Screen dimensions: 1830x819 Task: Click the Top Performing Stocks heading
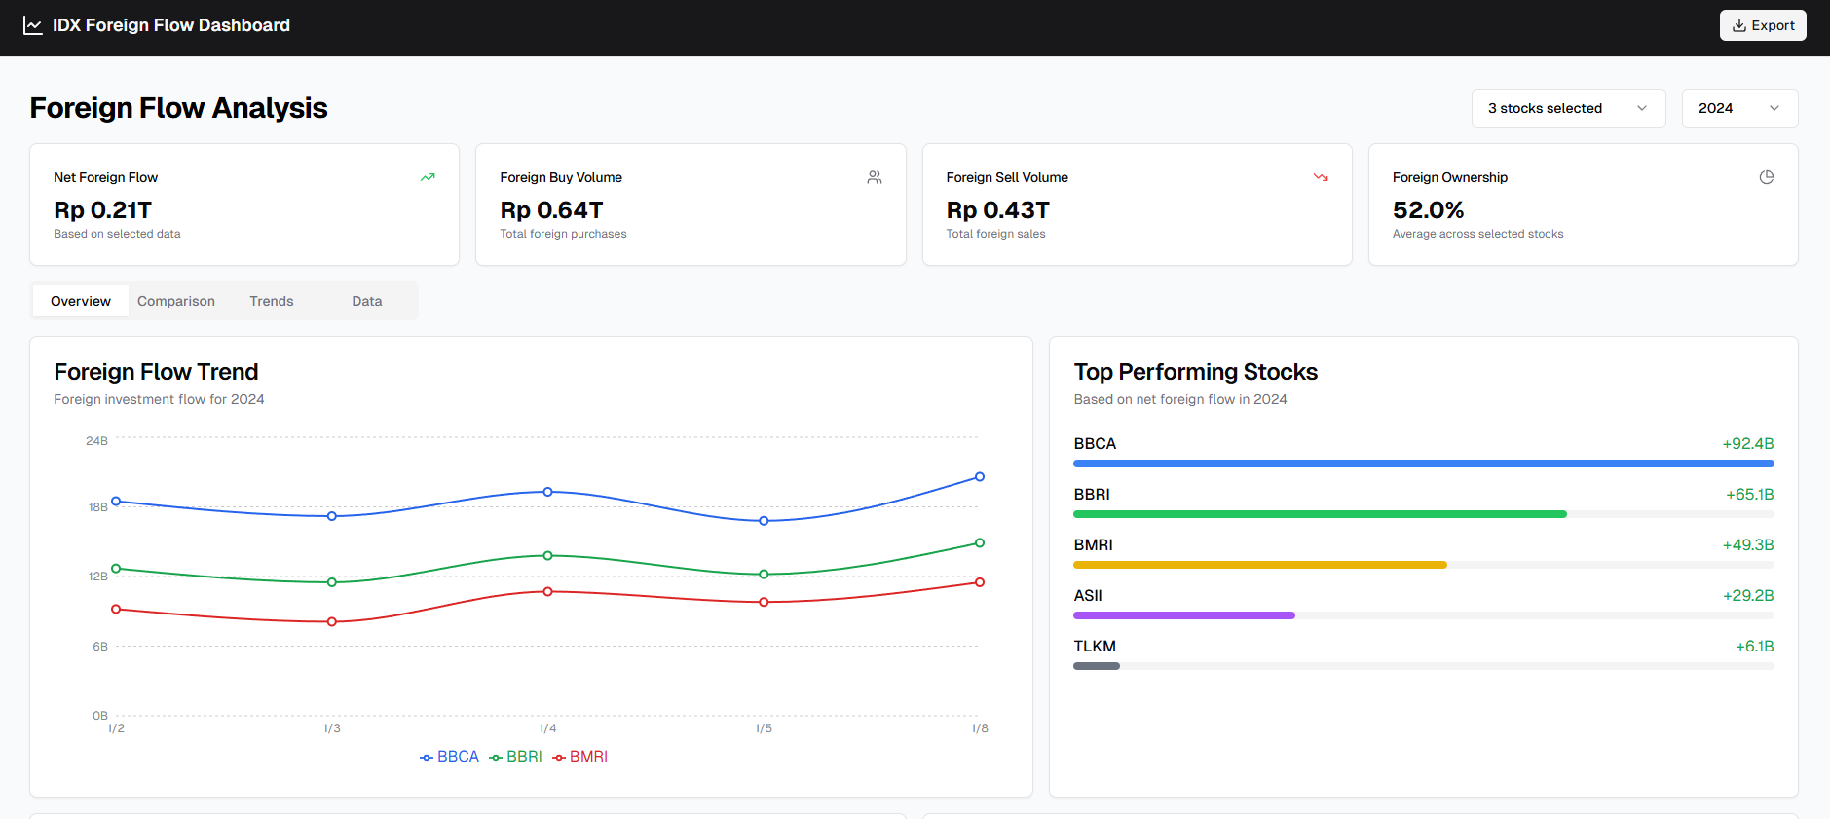point(1196,372)
